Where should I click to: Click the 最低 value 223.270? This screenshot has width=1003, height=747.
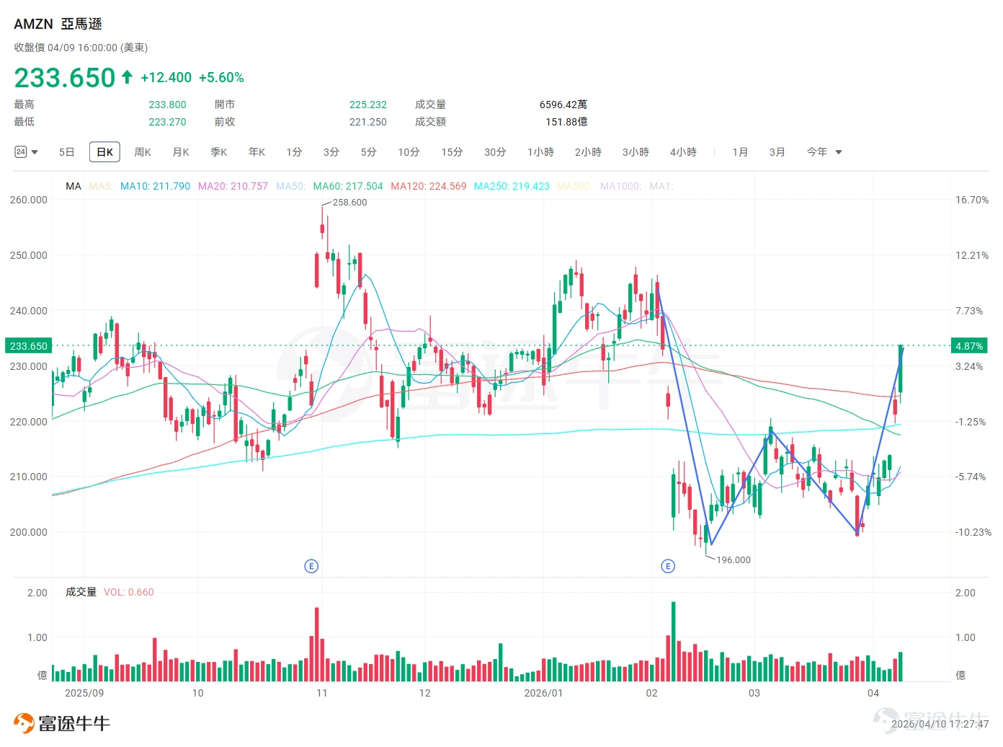point(167,122)
